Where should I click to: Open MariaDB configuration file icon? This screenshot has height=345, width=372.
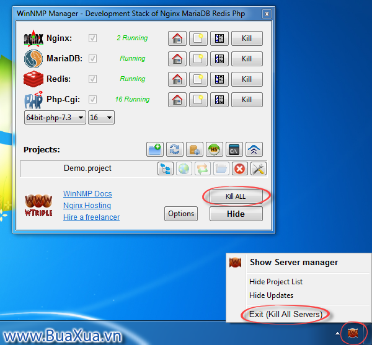pyautogui.click(x=219, y=58)
